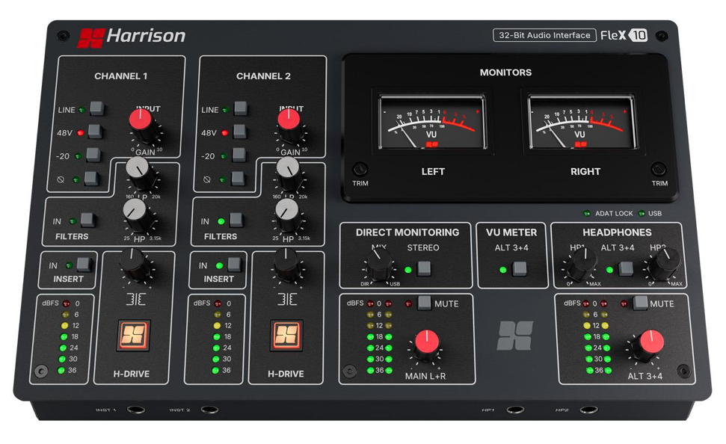Click the Direct Monitoring MIX knob
726x444 pixels.
click(380, 265)
